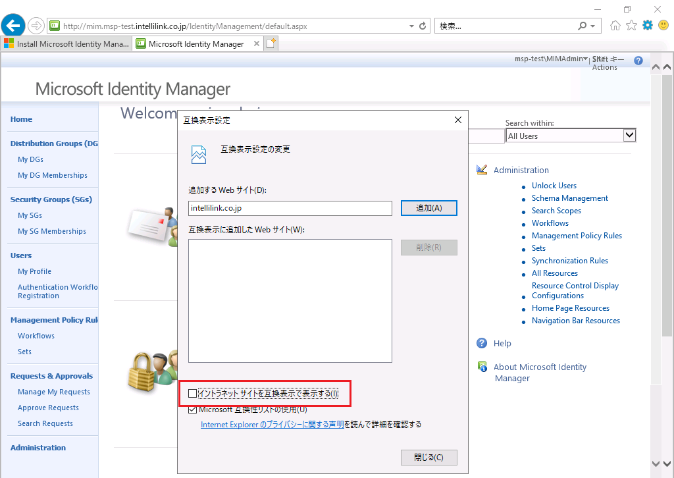Open the Schema Management link
This screenshot has height=478, width=674.
pyautogui.click(x=570, y=198)
